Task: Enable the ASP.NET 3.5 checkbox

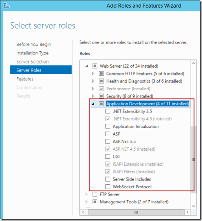Action: pyautogui.click(x=108, y=142)
